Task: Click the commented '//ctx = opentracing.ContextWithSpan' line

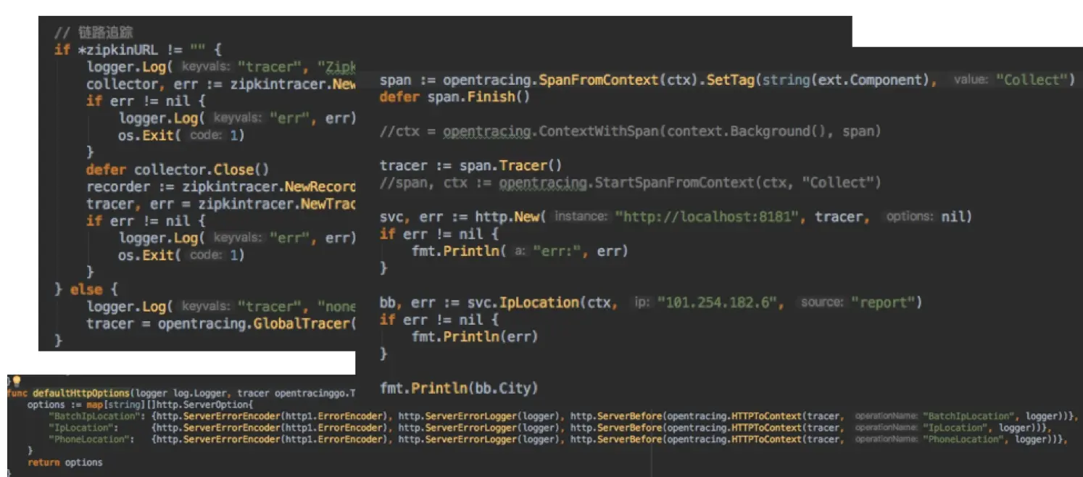Action: pyautogui.click(x=630, y=131)
